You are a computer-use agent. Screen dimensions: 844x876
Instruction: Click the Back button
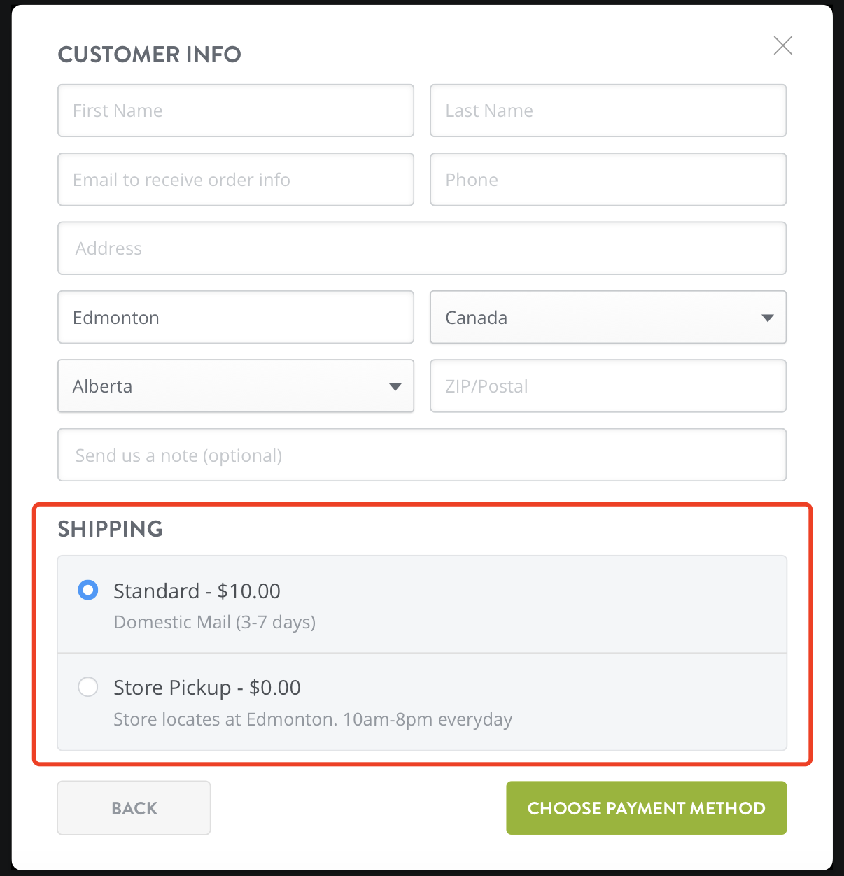click(x=134, y=807)
